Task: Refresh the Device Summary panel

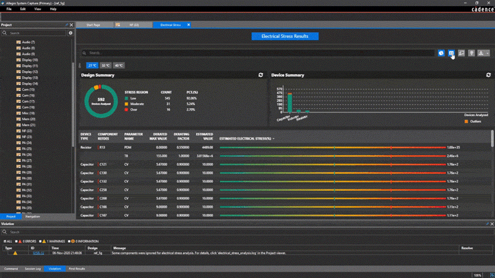Action: point(488,75)
